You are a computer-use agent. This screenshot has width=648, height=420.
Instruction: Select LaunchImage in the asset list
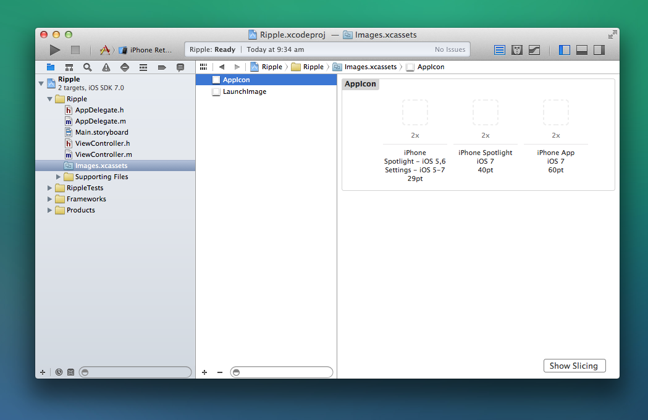click(x=244, y=91)
